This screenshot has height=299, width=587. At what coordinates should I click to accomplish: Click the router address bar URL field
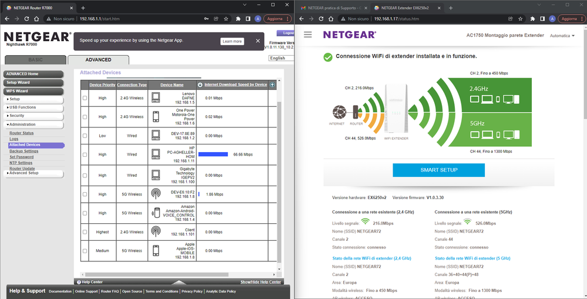[129, 19]
